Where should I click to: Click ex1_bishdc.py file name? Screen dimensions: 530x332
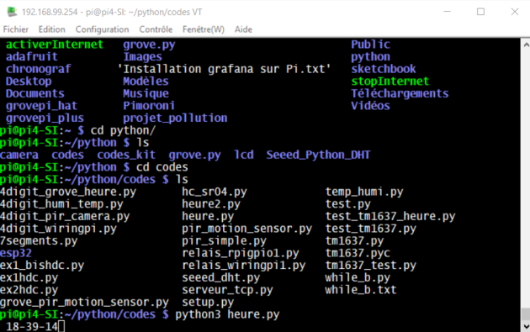click(x=42, y=265)
